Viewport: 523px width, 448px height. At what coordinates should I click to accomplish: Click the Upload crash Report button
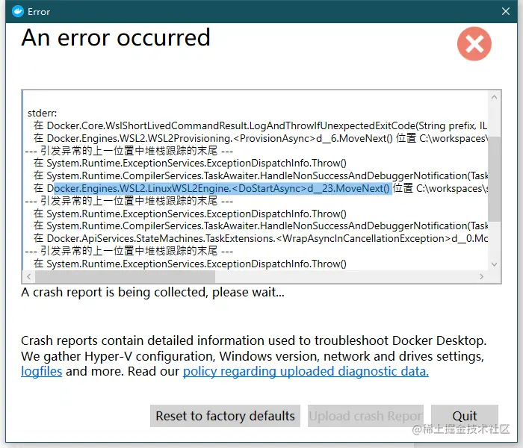(365, 416)
